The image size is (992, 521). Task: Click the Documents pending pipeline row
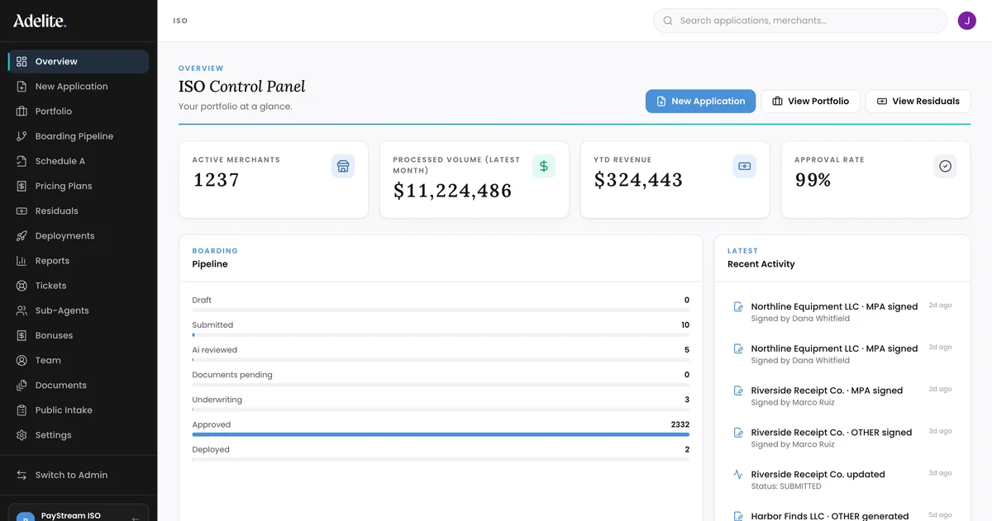click(441, 377)
